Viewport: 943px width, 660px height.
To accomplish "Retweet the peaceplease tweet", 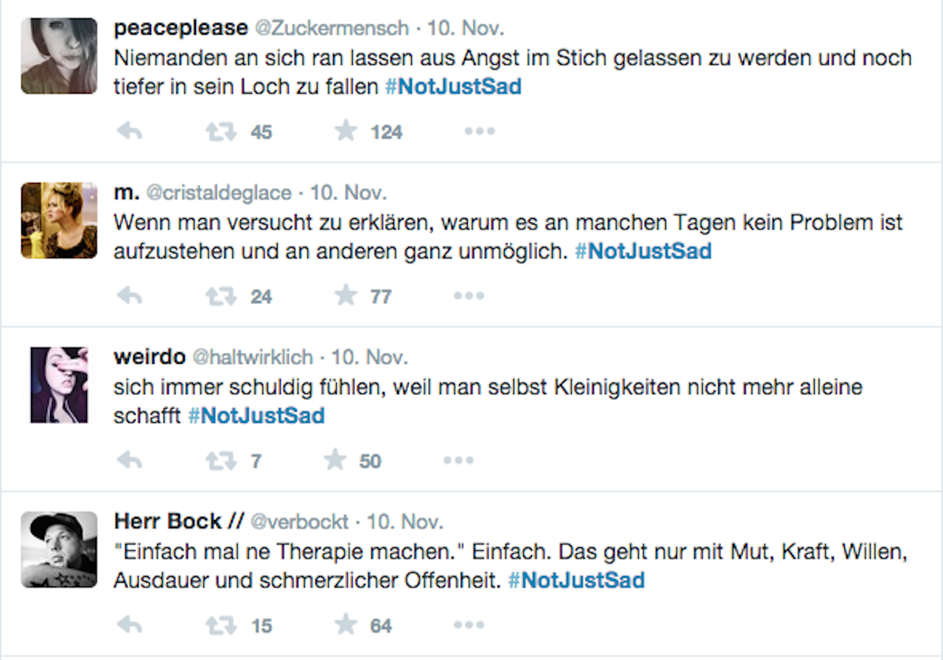I will coord(221,132).
